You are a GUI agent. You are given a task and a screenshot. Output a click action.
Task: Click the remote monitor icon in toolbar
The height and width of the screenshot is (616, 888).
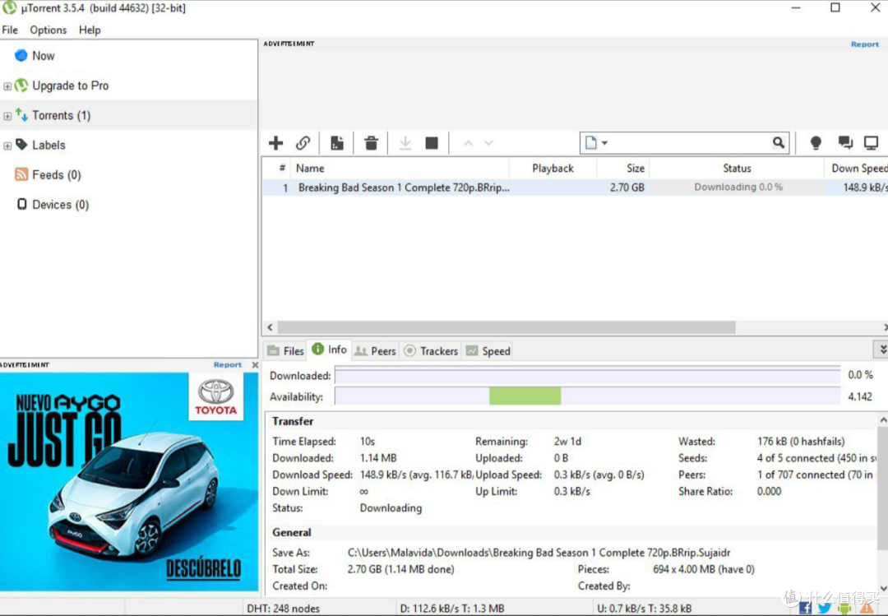(871, 143)
